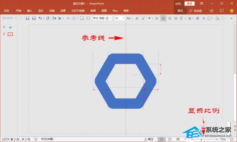Toggle normal view button in status bar
This screenshot has height=142, width=237.
click(161, 139)
